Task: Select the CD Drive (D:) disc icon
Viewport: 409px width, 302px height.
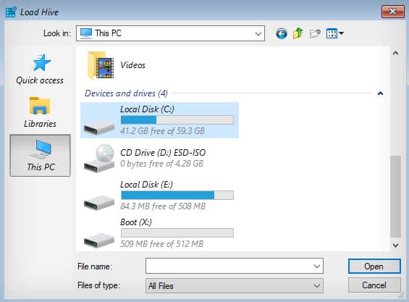Action: [99, 158]
